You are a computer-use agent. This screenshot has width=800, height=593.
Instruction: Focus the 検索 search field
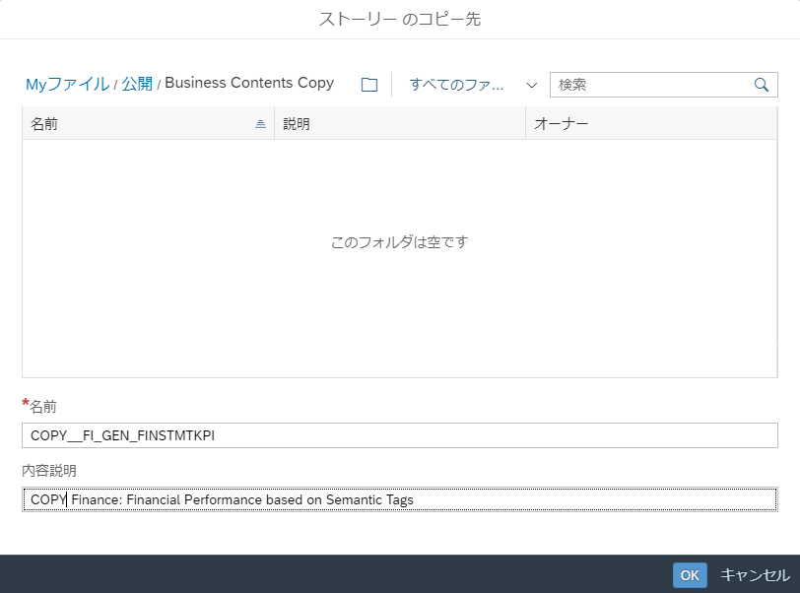(650, 85)
